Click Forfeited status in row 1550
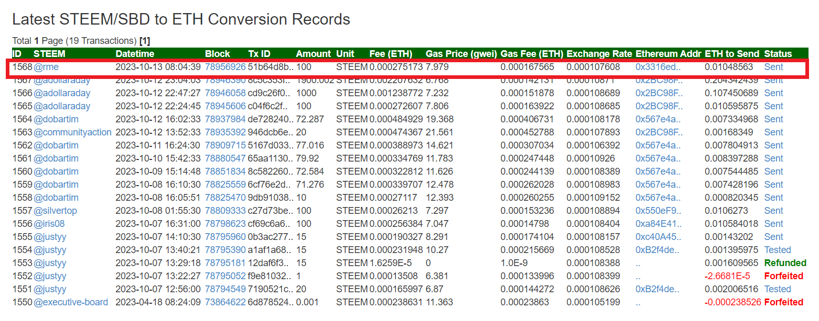Screen dimensions: 819x321 tap(783, 302)
